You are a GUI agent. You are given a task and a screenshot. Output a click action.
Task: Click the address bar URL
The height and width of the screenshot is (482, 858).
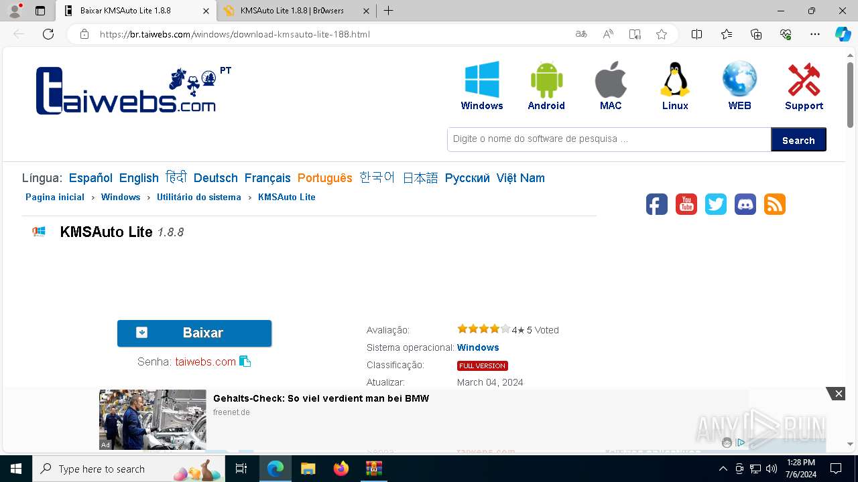(x=235, y=34)
